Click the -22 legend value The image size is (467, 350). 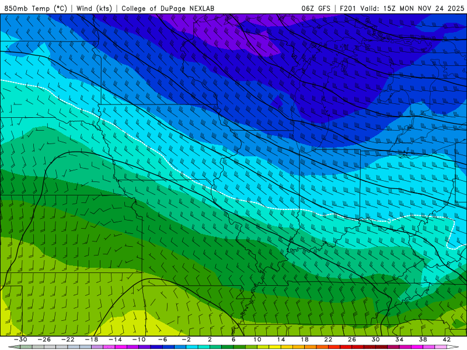coord(68,339)
